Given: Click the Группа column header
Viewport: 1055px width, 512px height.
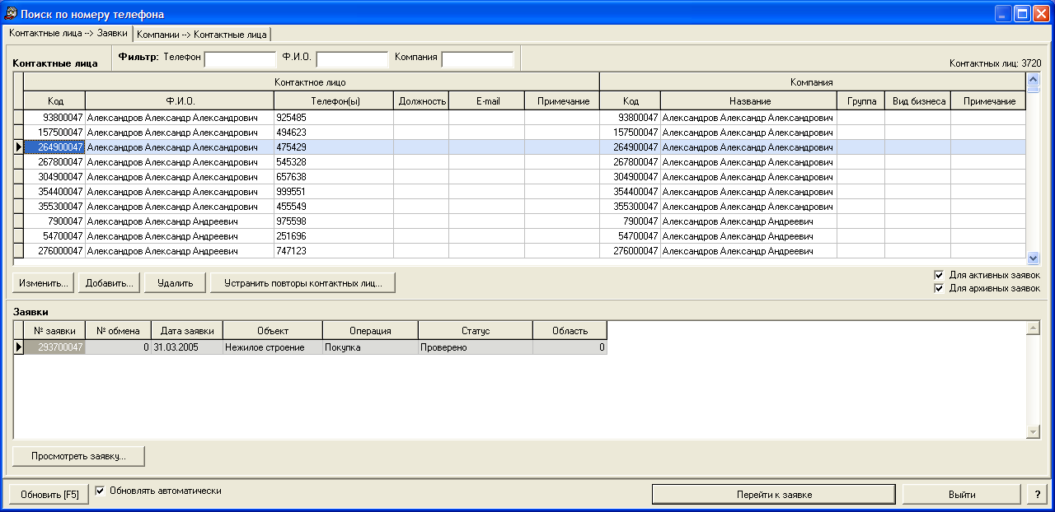Looking at the screenshot, I should pyautogui.click(x=861, y=101).
